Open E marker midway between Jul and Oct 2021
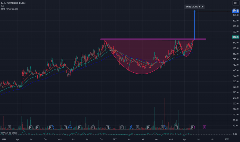 coord(38,127)
